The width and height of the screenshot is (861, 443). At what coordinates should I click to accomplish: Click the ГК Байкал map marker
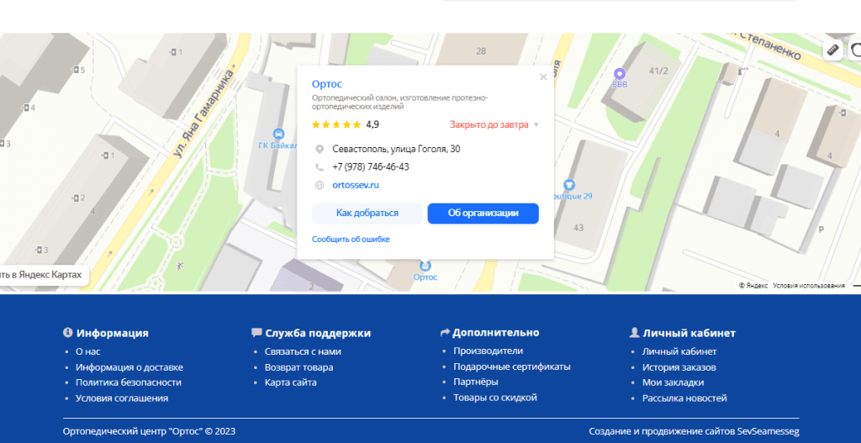(278, 134)
